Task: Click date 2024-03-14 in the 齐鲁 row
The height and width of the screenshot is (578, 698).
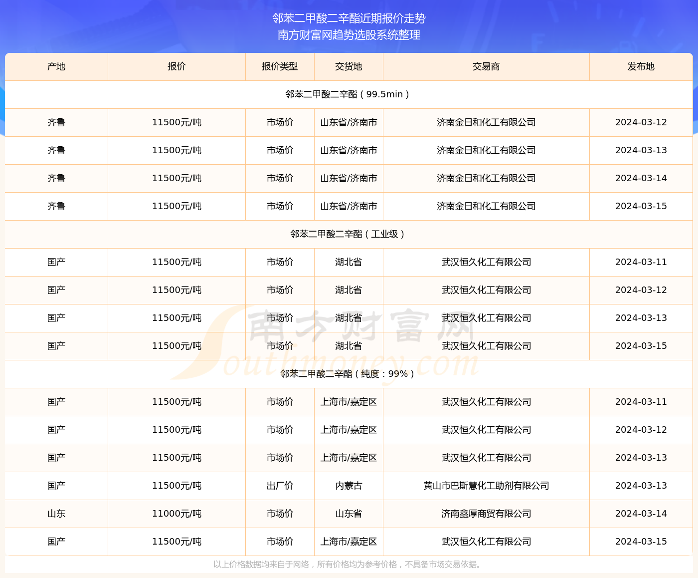Action: click(x=641, y=178)
